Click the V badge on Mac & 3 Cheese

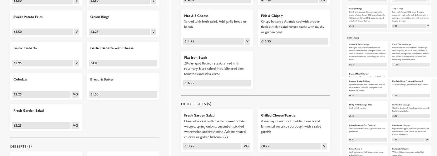(247, 41)
